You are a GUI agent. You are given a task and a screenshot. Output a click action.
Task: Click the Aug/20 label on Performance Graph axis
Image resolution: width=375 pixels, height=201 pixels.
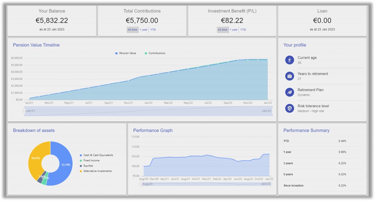[x=144, y=179]
